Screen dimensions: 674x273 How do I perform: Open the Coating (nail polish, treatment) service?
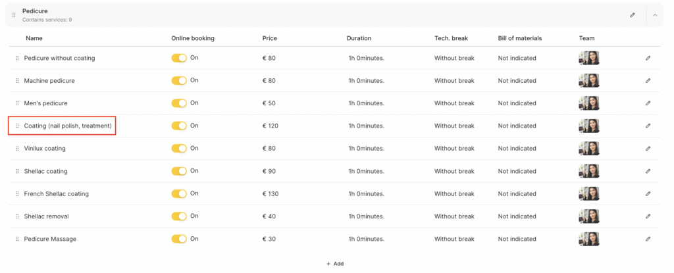pyautogui.click(x=68, y=126)
